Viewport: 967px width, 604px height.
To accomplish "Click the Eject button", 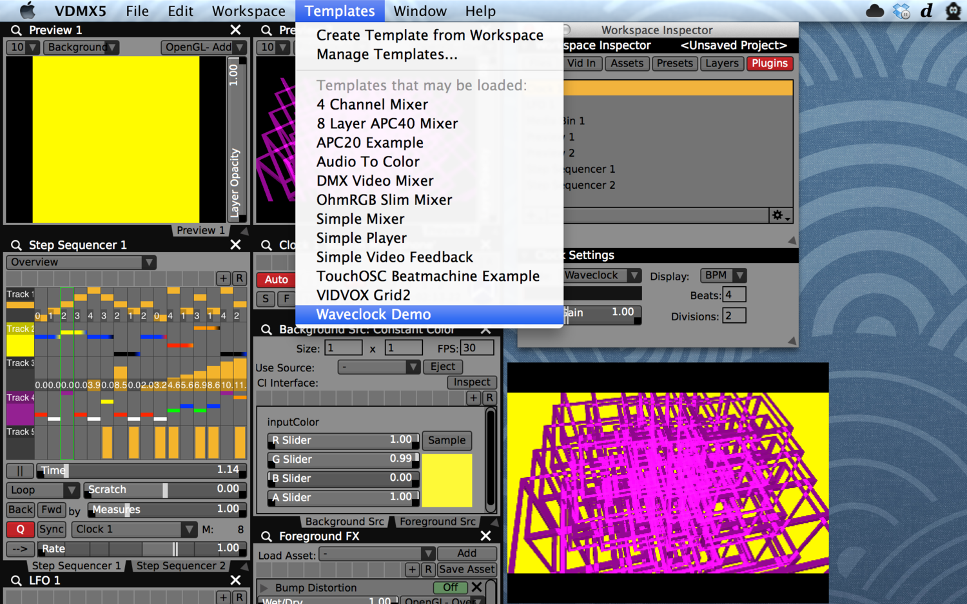I will [x=442, y=367].
